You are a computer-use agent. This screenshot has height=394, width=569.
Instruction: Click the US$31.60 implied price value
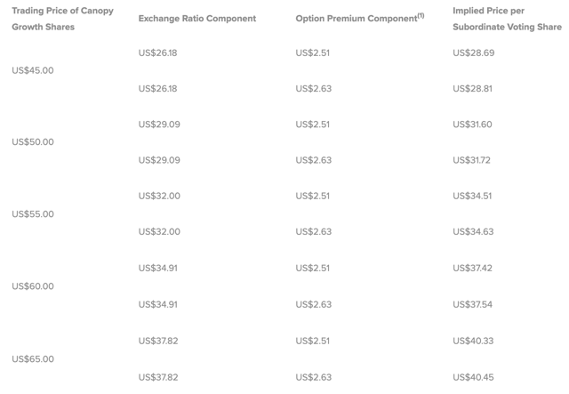click(472, 125)
